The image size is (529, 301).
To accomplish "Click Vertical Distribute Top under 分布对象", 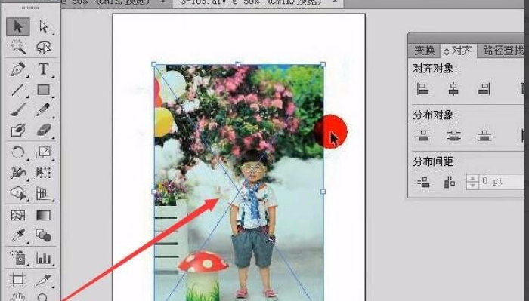I will click(423, 135).
